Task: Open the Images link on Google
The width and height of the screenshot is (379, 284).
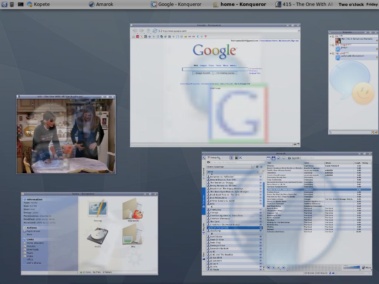Action: tap(203, 65)
